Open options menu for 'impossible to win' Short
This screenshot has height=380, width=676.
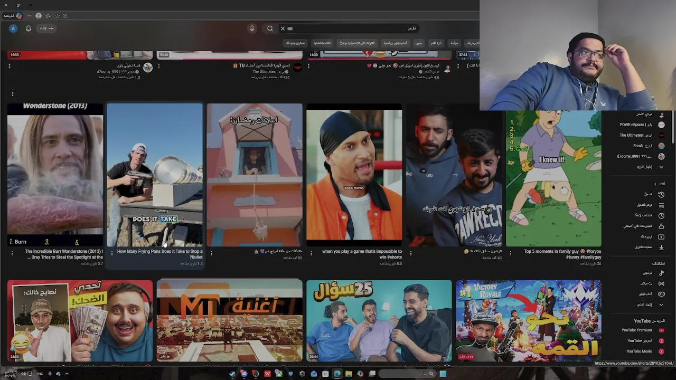click(x=311, y=253)
